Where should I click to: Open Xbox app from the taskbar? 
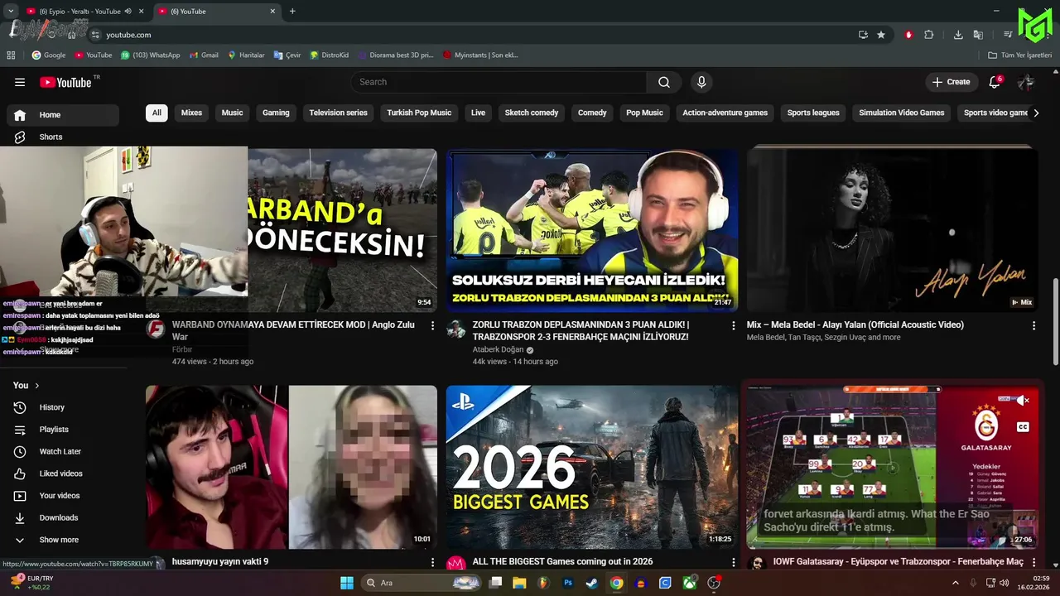[689, 583]
